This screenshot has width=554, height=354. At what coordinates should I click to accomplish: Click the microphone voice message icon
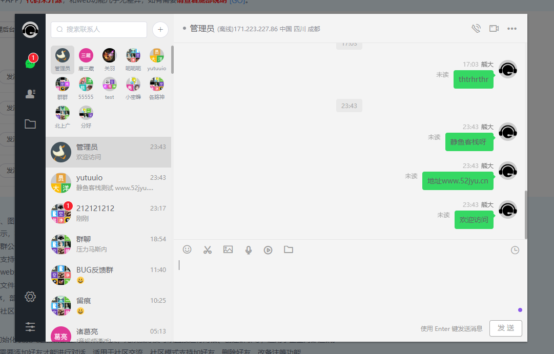pyautogui.click(x=249, y=249)
